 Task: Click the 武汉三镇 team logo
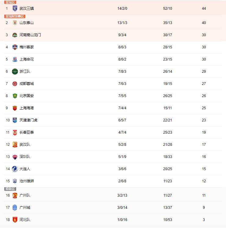tap(15, 9)
